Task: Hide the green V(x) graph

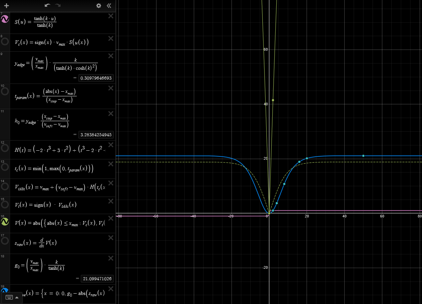Action: click(5, 222)
